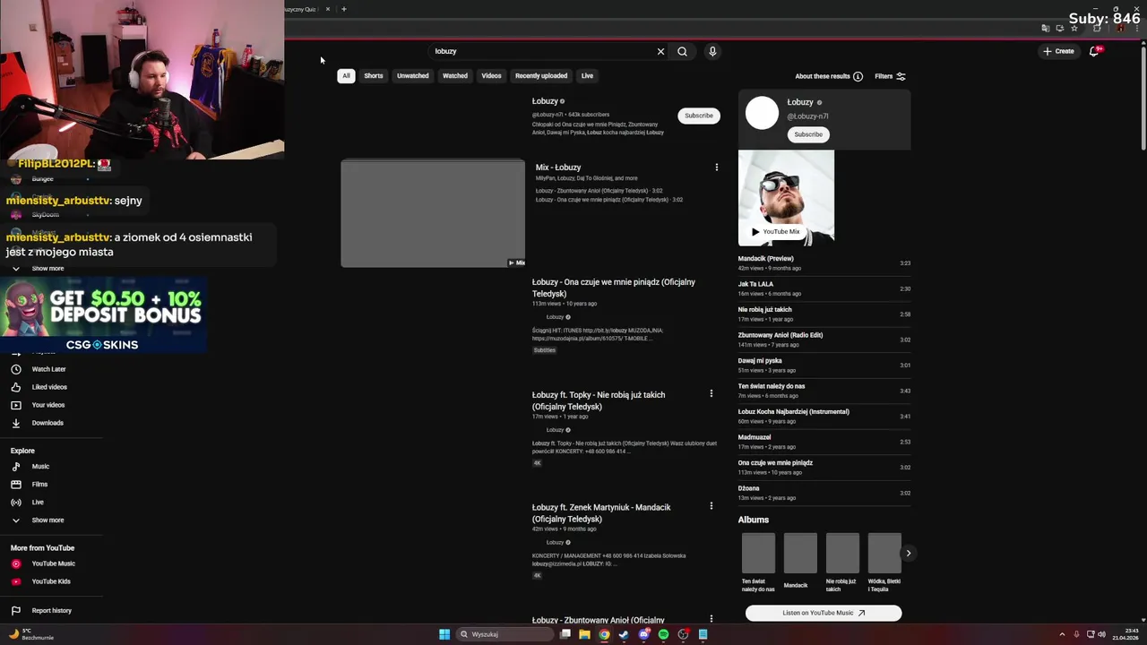Open YouTube Kids in More from YouTube
This screenshot has width=1147, height=645.
pos(52,581)
